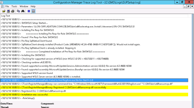194x108 pixels.
Task: Select 'Pre Req SqlNativeClient found.' line
Action: click(94, 41)
